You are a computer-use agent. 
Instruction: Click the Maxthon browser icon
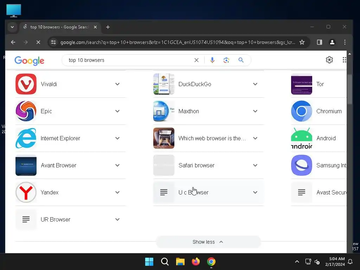(x=164, y=111)
